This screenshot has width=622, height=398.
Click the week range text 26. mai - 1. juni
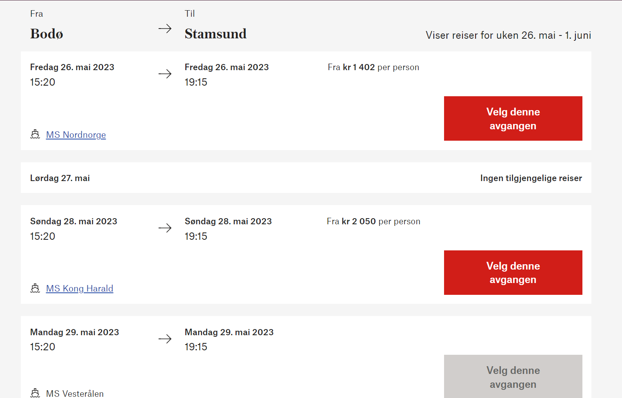pyautogui.click(x=508, y=35)
